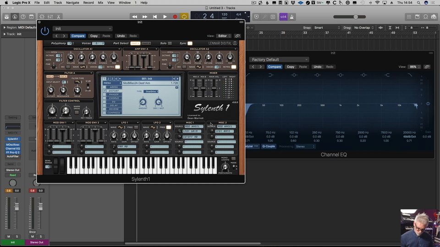Start playback with the Play button
This screenshot has height=247, width=440.
click(x=165, y=17)
